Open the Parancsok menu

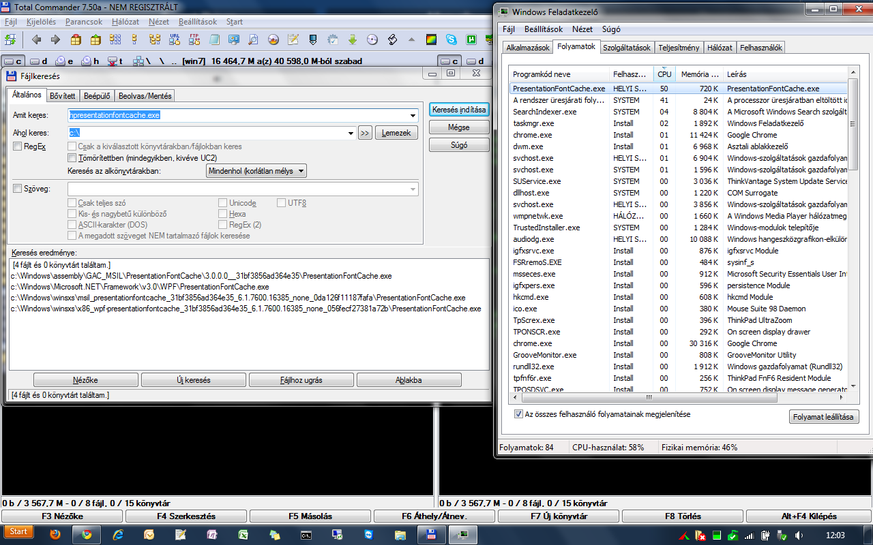tap(84, 22)
